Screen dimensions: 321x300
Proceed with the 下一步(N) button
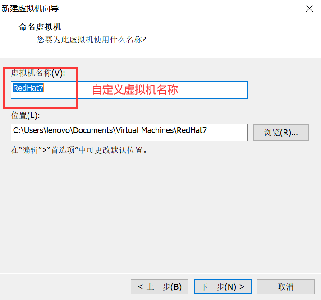click(x=223, y=286)
